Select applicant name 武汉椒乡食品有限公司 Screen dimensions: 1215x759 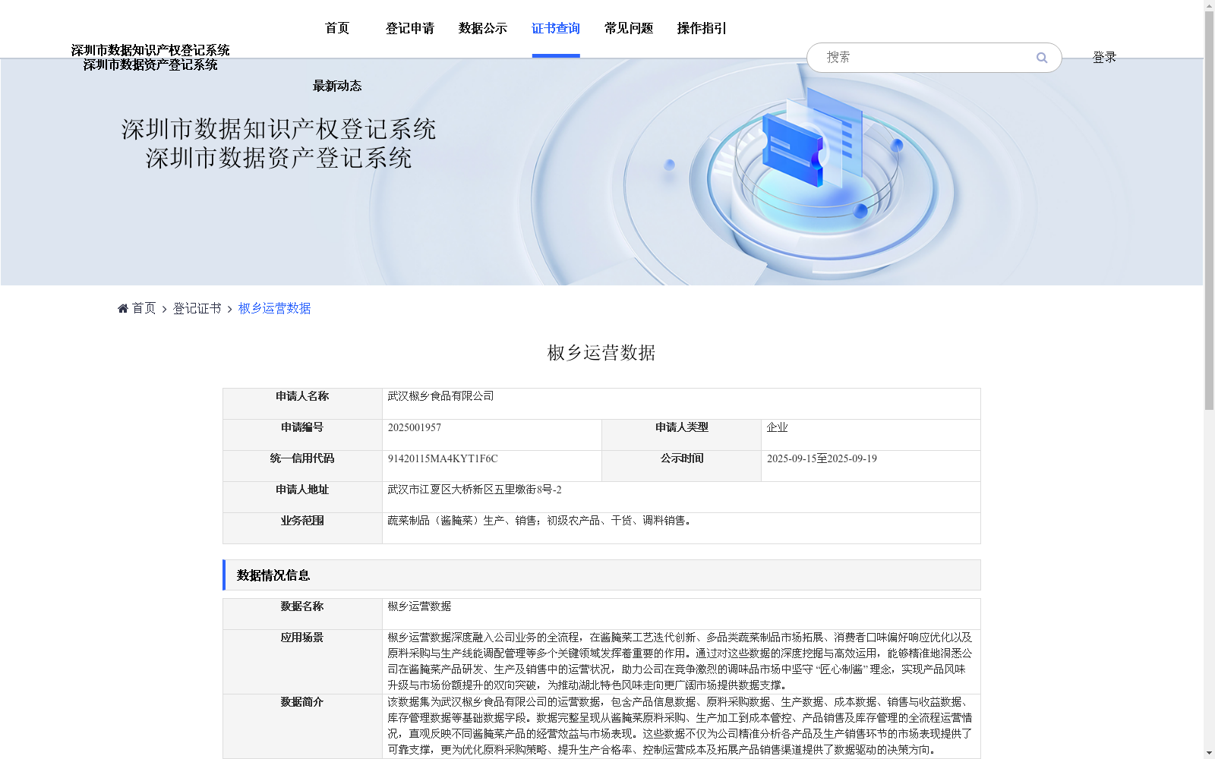441,396
